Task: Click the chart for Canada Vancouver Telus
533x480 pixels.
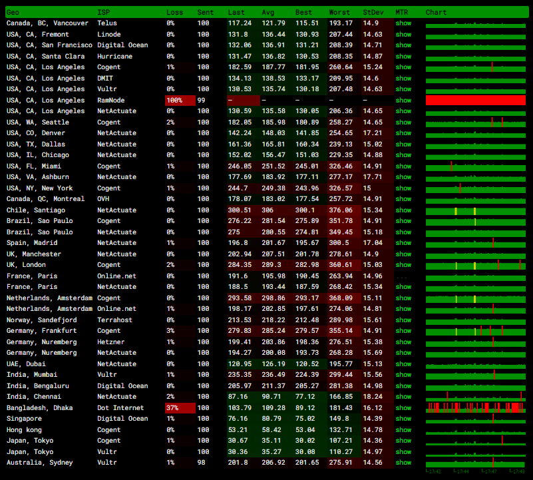Action: (476, 25)
